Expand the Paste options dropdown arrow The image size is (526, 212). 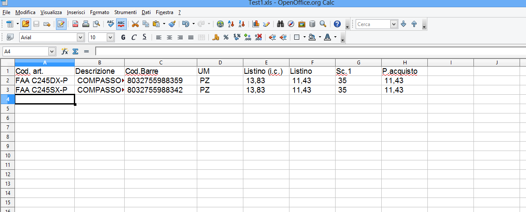[x=164, y=24]
